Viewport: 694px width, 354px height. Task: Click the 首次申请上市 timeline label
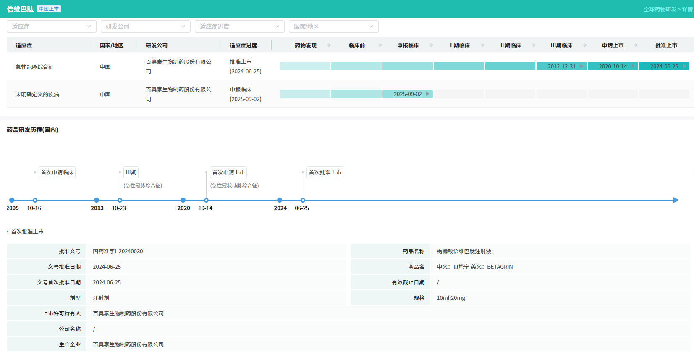pyautogui.click(x=228, y=172)
